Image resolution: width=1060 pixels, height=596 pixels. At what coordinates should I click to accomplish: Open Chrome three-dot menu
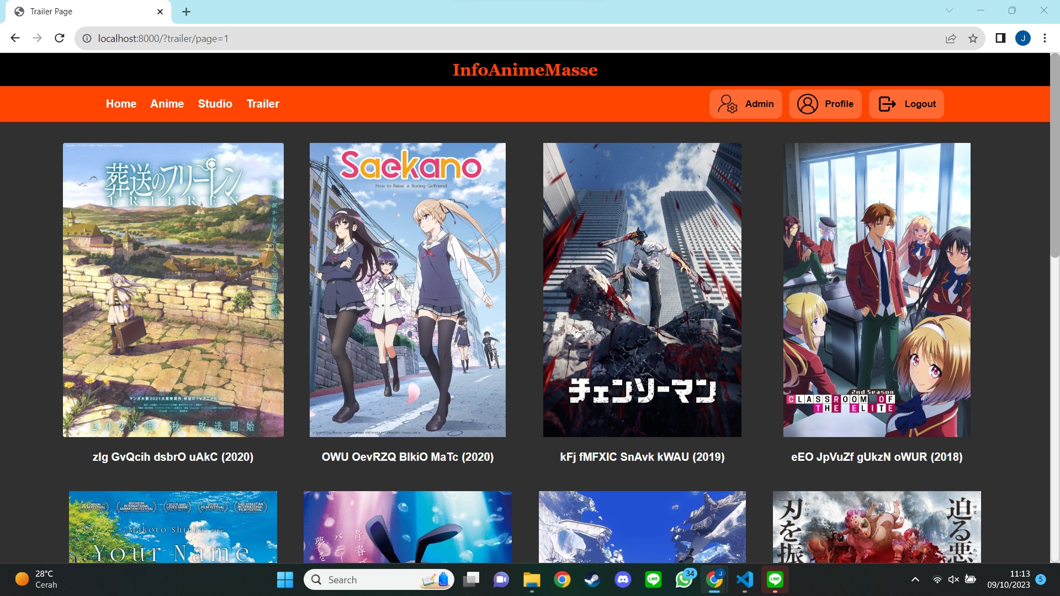(x=1045, y=38)
